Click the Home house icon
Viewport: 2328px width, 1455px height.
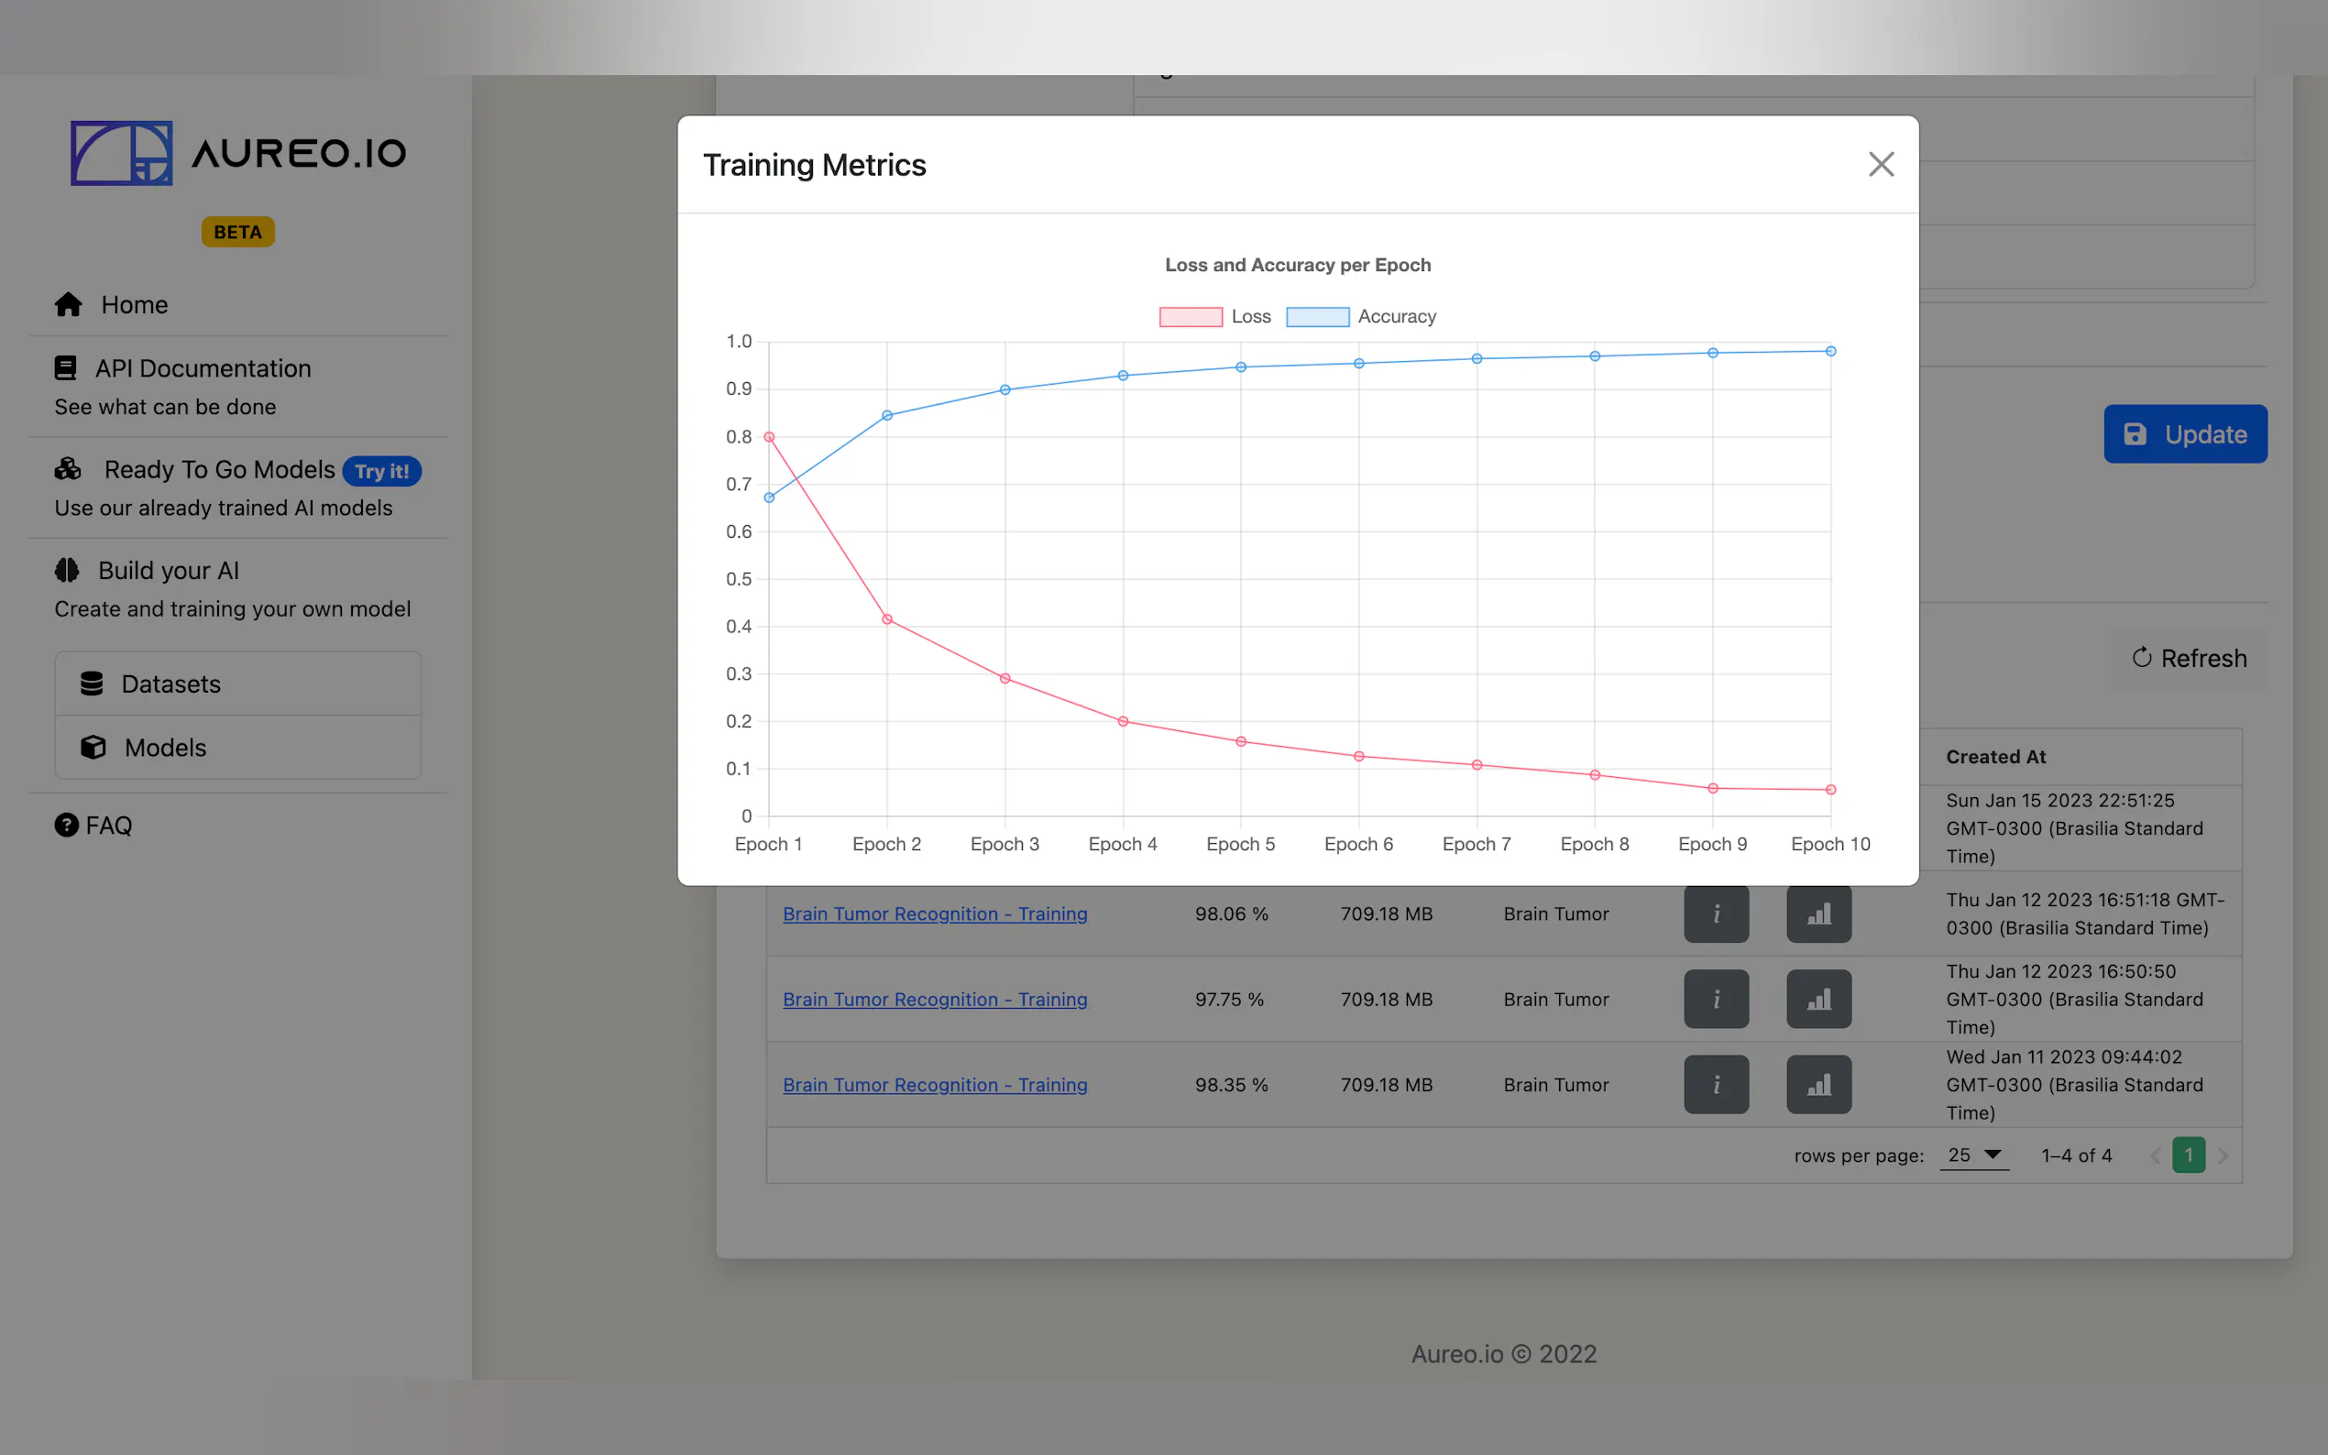coord(69,305)
